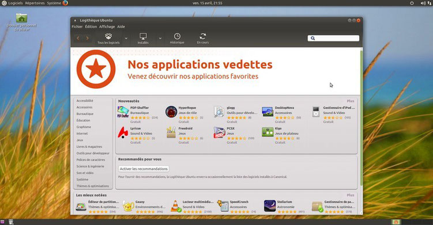Open the SpeedCrunch title text
Image resolution: width=433 pixels, height=225 pixels.
(239, 202)
